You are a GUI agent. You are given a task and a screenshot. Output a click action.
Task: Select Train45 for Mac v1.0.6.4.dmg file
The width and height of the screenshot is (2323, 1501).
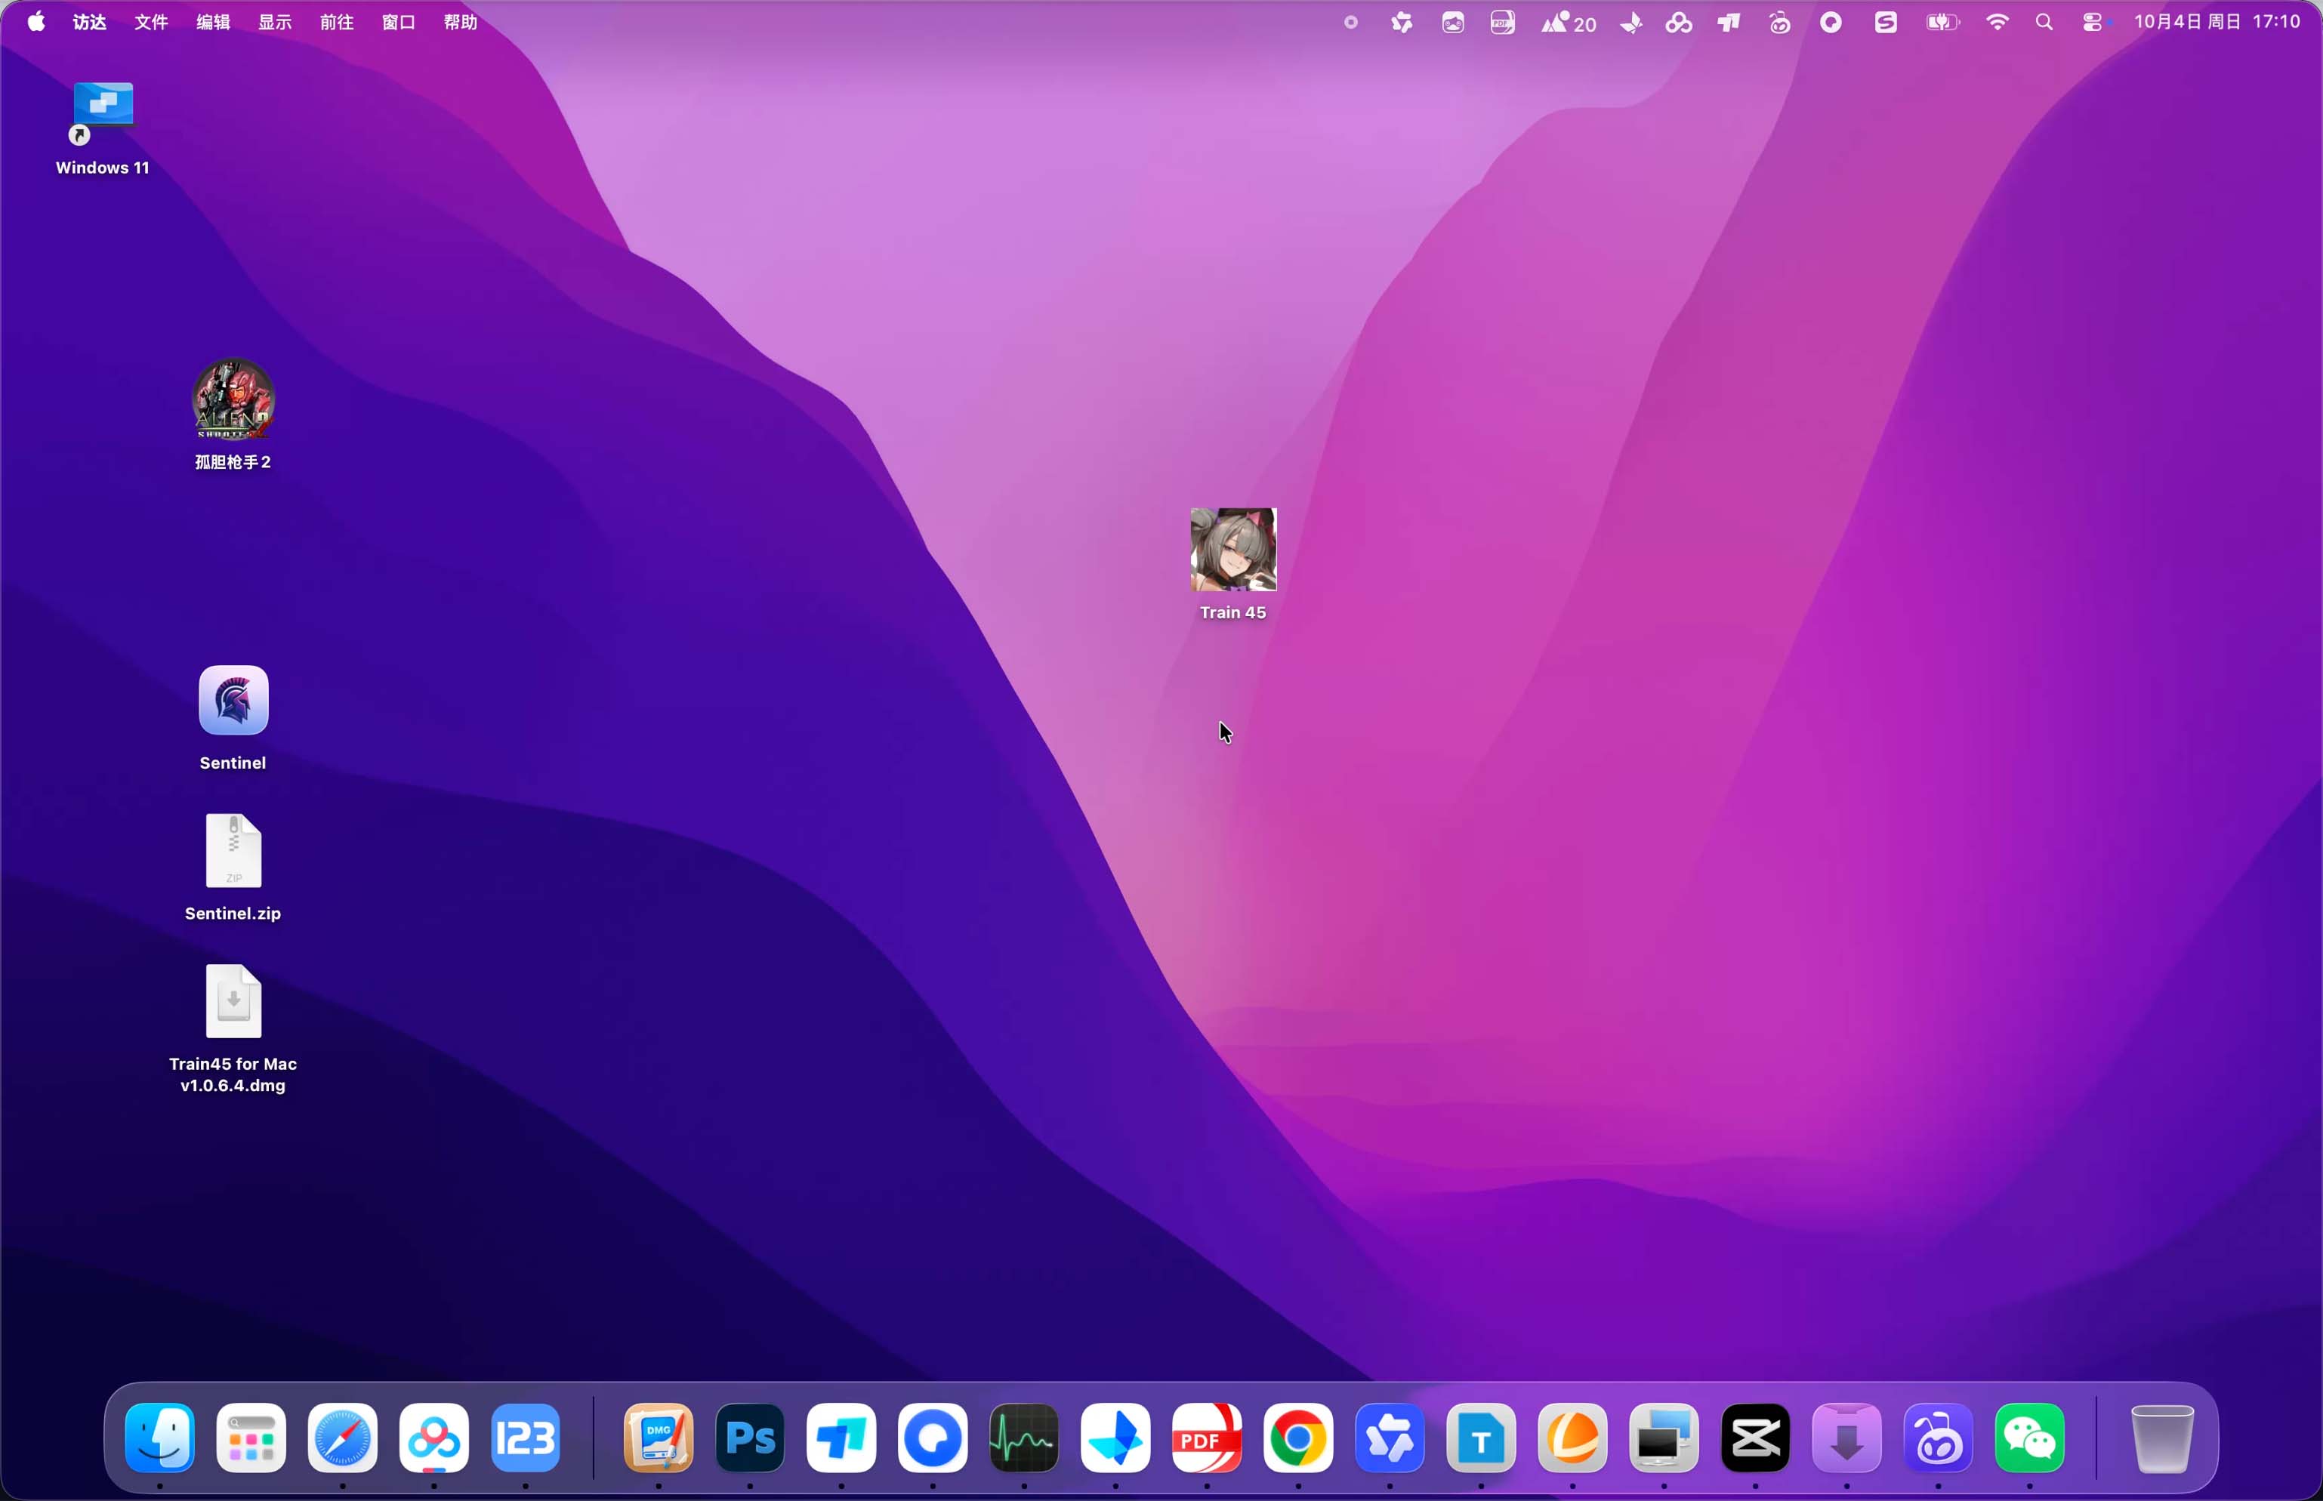233,1028
